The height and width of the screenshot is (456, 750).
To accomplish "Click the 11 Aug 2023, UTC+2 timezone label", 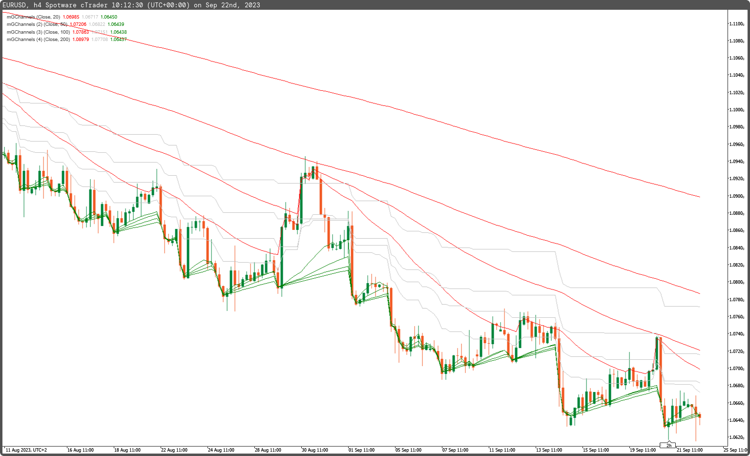I will (25, 450).
